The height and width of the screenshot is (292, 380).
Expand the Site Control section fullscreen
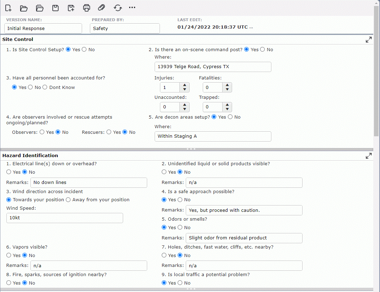(x=368, y=40)
